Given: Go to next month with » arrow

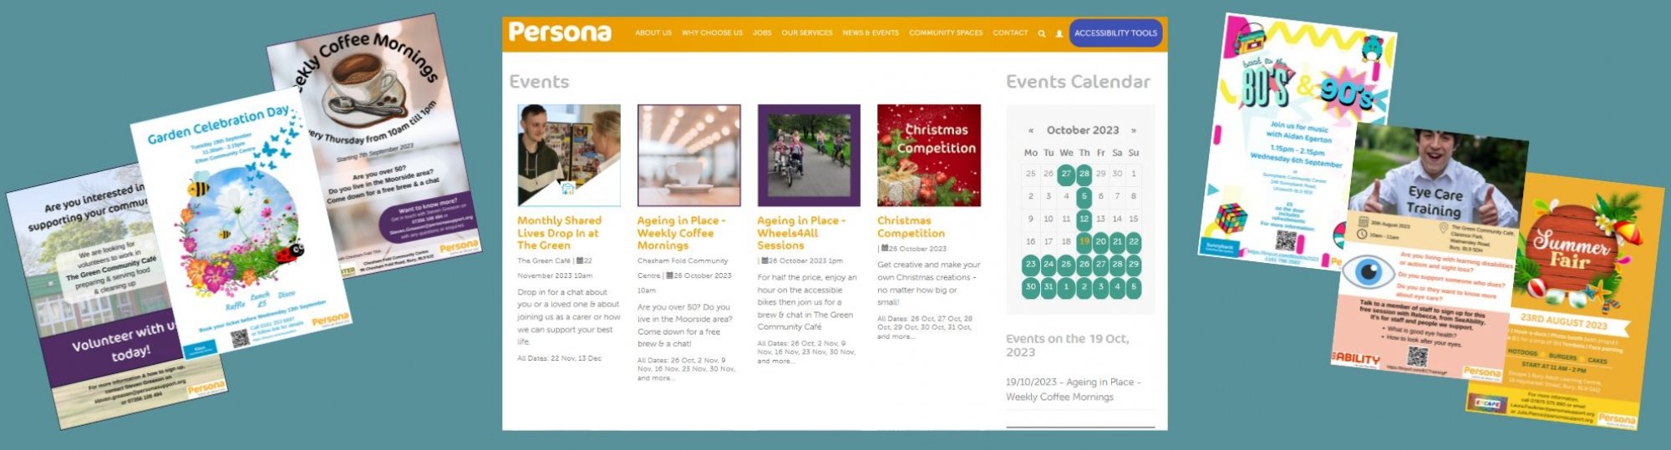Looking at the screenshot, I should pyautogui.click(x=1134, y=130).
